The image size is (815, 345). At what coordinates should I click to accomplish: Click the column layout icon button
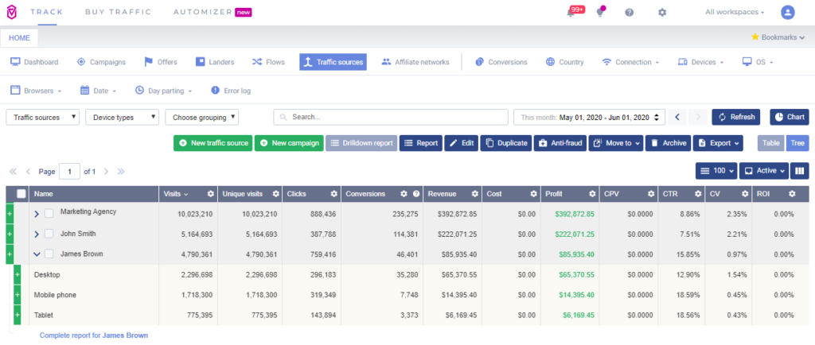(800, 171)
